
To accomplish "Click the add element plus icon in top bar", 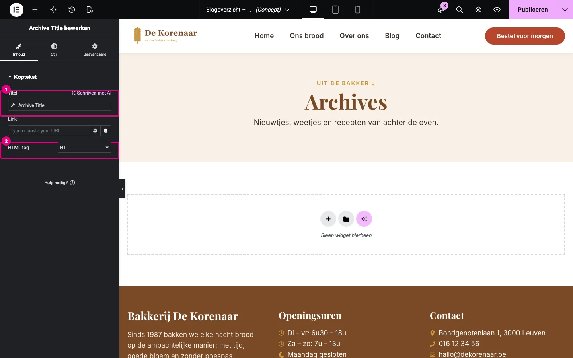I will [35, 10].
